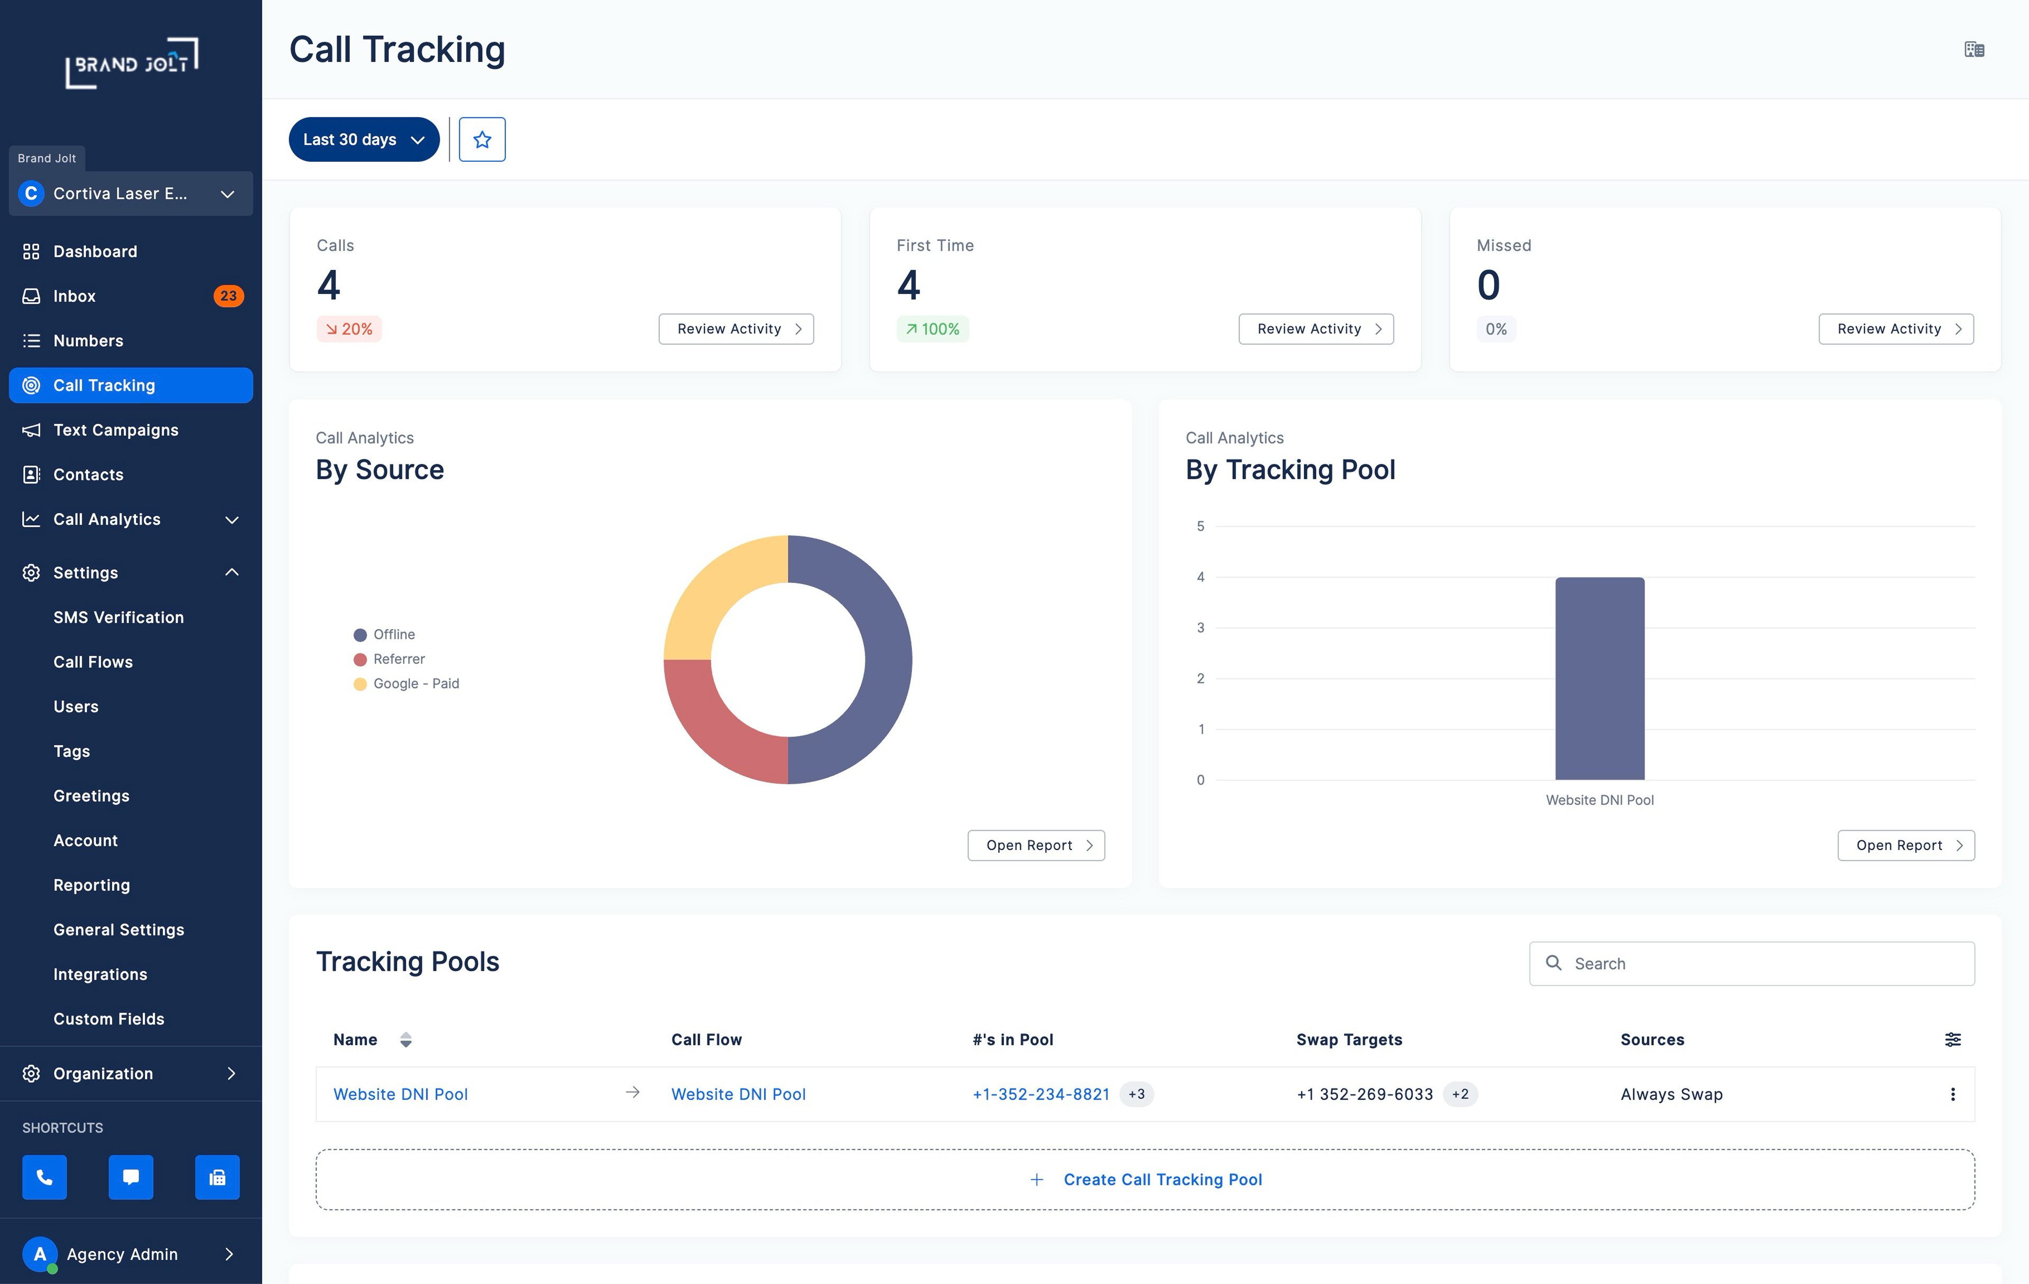The image size is (2029, 1284).
Task: Click the star favorite icon button
Action: pos(482,139)
